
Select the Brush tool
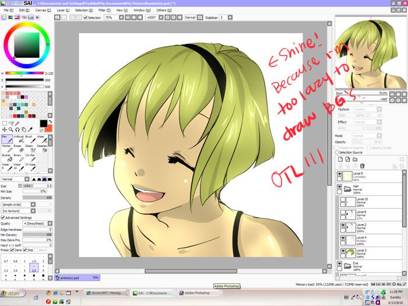(30, 139)
